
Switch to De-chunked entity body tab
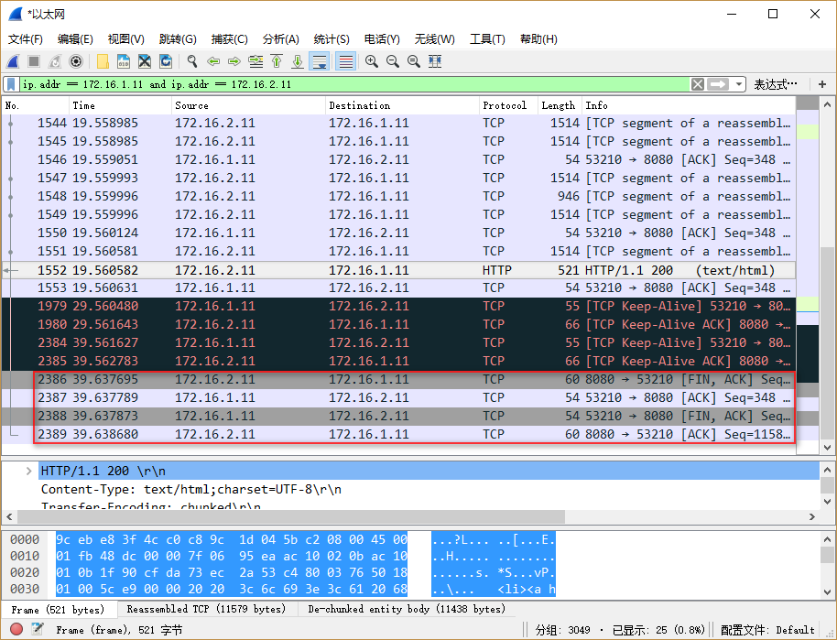[407, 609]
